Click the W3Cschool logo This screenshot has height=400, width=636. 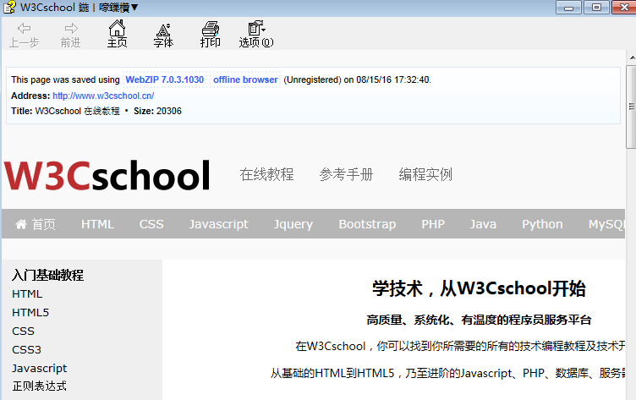(107, 175)
